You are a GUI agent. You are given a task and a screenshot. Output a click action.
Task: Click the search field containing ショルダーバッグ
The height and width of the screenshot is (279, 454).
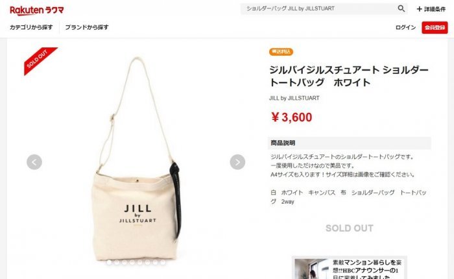(x=318, y=8)
